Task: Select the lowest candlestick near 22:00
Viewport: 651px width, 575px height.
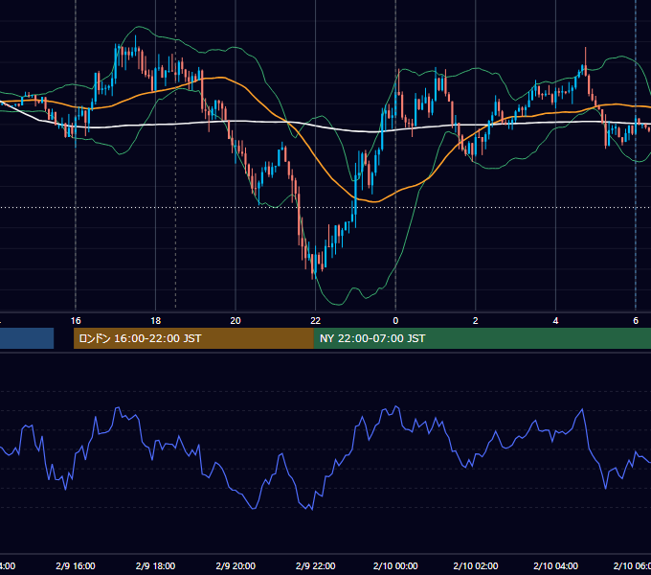Action: [313, 265]
